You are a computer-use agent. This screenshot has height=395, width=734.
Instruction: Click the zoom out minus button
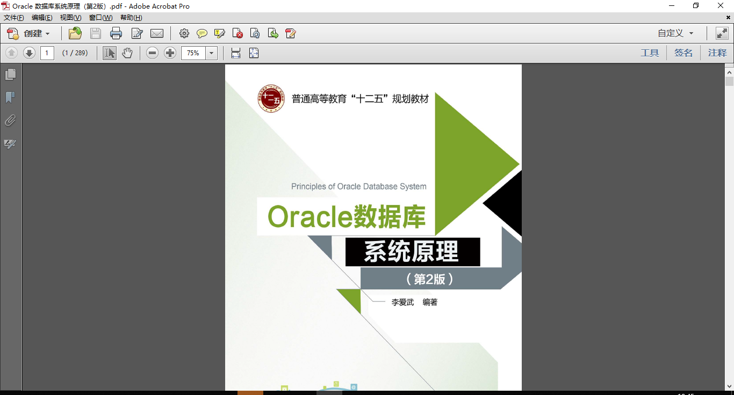153,53
